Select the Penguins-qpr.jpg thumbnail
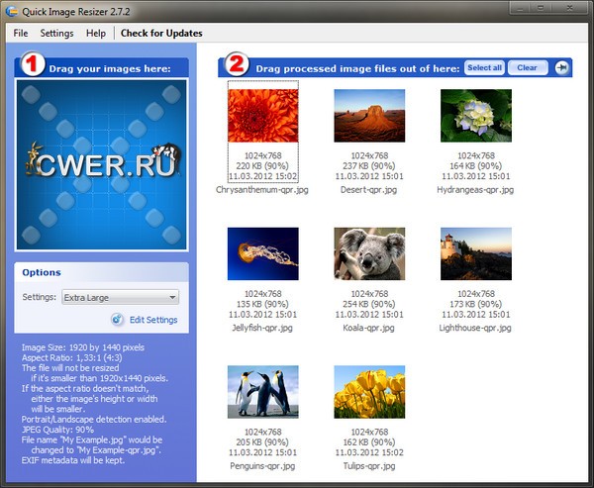 [x=262, y=392]
